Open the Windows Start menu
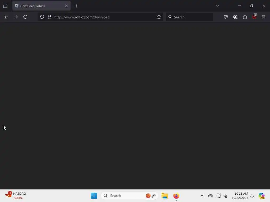270x202 pixels. coord(94,196)
